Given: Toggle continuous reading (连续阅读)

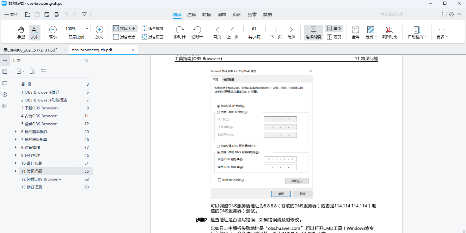Looking at the screenshot, I should click(x=313, y=33).
